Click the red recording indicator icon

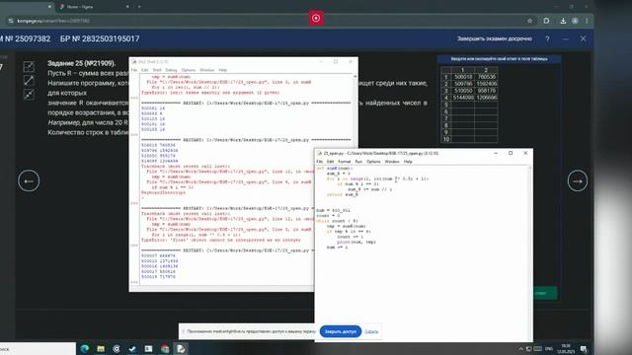tap(316, 18)
